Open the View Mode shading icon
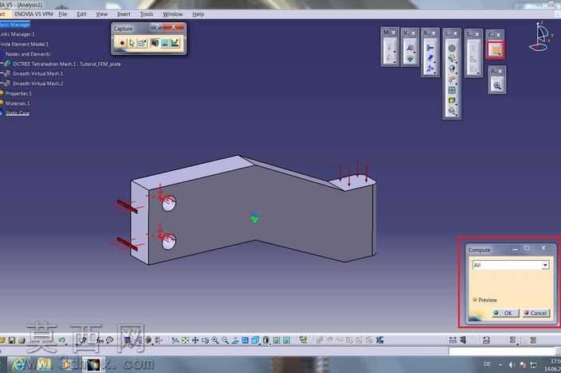This screenshot has width=561, height=373. (x=266, y=340)
